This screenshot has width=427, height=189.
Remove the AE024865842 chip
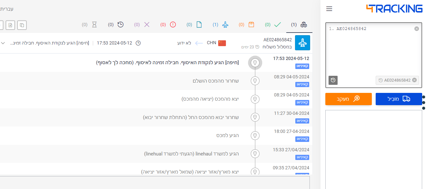click(x=414, y=80)
